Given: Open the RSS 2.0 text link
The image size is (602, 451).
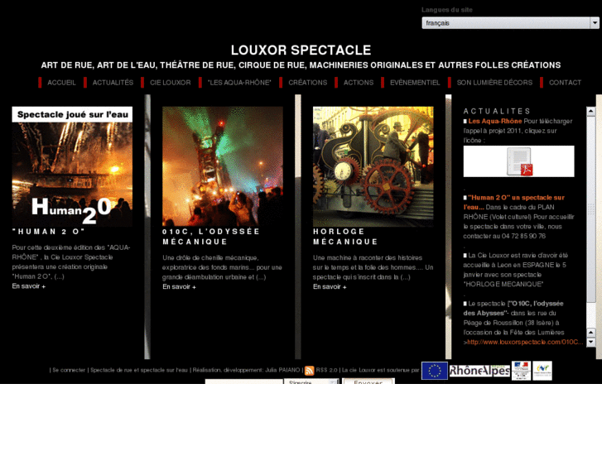Looking at the screenshot, I should tap(327, 371).
